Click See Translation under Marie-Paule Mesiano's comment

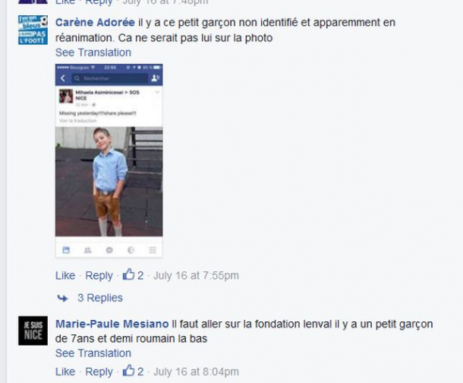(93, 353)
